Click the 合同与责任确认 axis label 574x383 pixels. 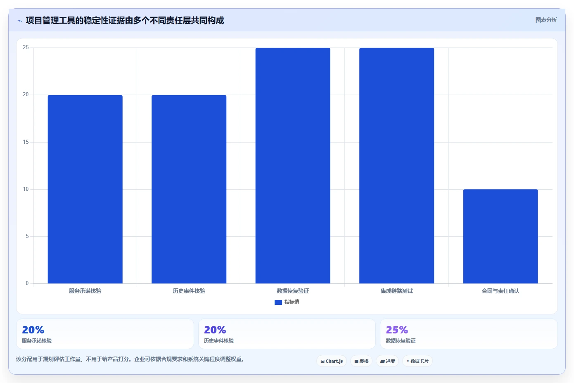[x=500, y=291]
